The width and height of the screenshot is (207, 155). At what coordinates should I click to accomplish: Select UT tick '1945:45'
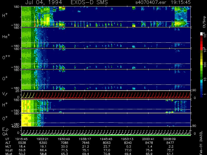(106, 139)
